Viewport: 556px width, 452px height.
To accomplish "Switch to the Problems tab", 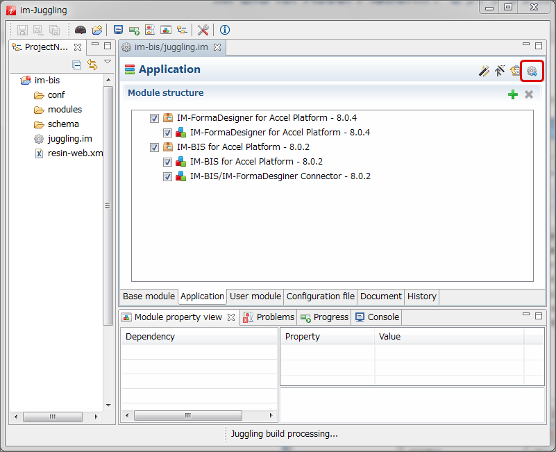I will (269, 317).
